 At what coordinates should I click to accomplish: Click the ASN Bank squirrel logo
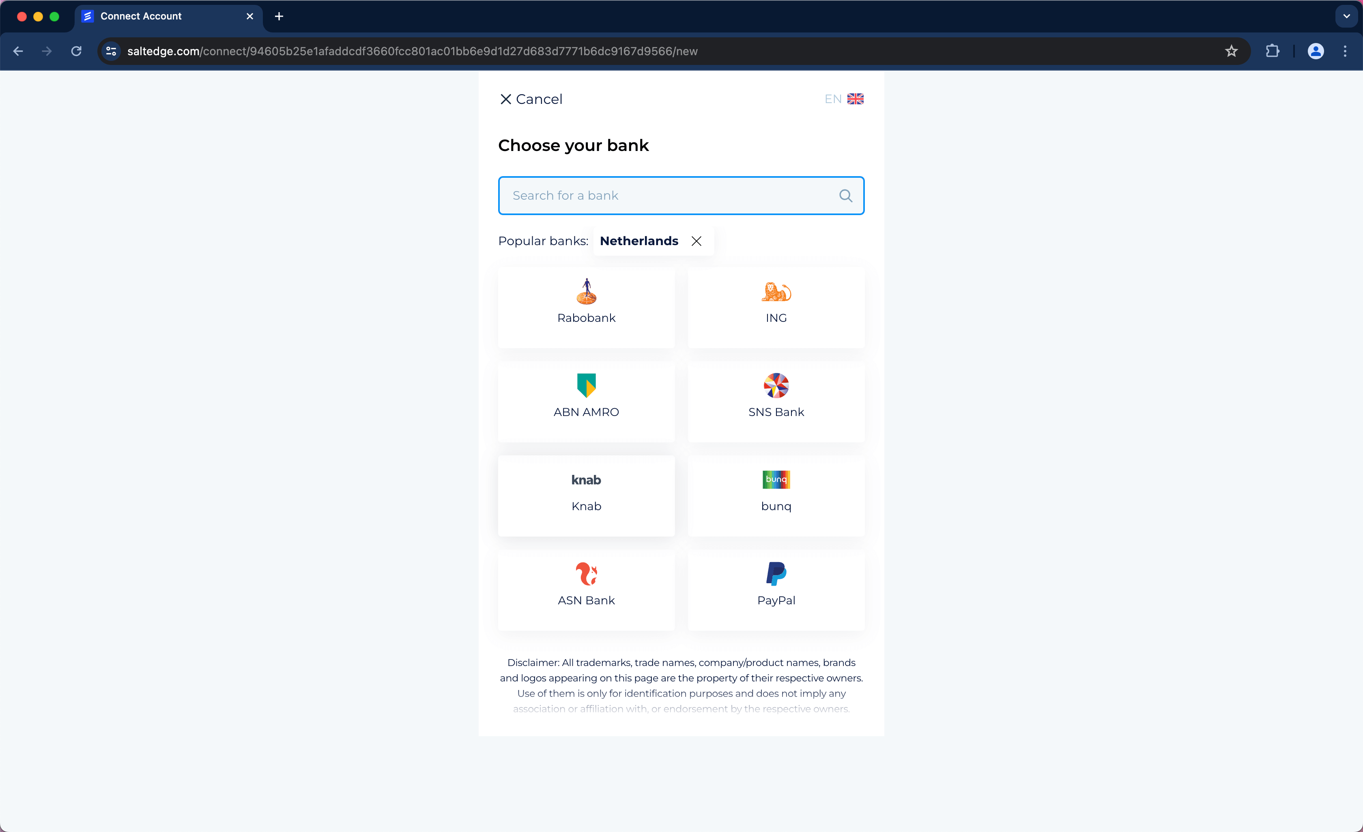(586, 574)
